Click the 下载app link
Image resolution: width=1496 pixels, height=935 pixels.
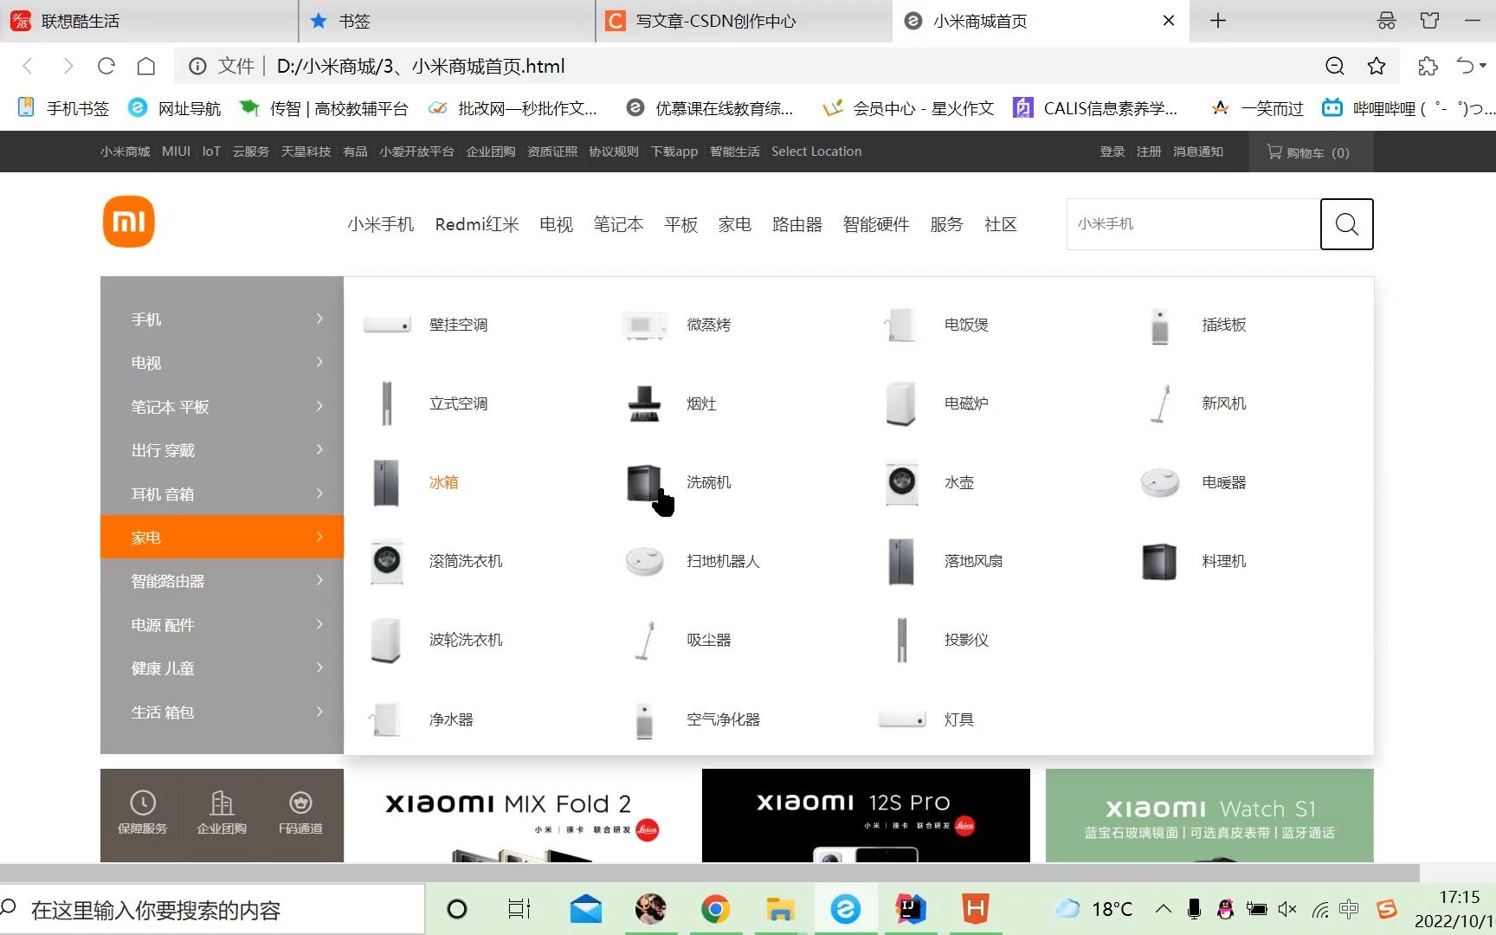674,152
